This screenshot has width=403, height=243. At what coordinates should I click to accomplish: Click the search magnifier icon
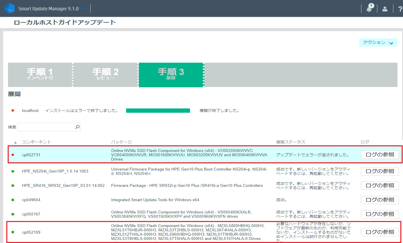point(77,127)
